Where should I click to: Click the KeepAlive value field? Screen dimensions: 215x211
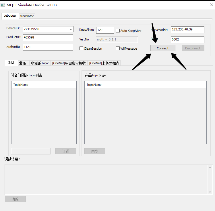click(105, 30)
